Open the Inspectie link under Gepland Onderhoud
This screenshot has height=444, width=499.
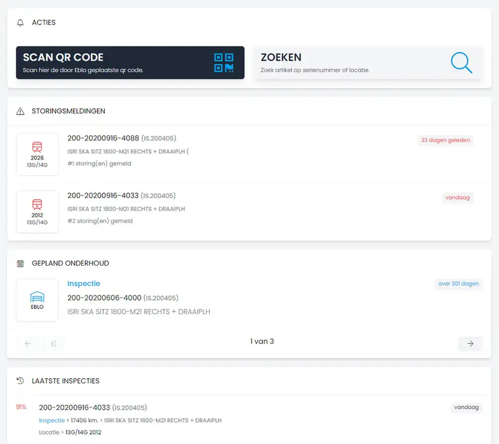tap(83, 283)
